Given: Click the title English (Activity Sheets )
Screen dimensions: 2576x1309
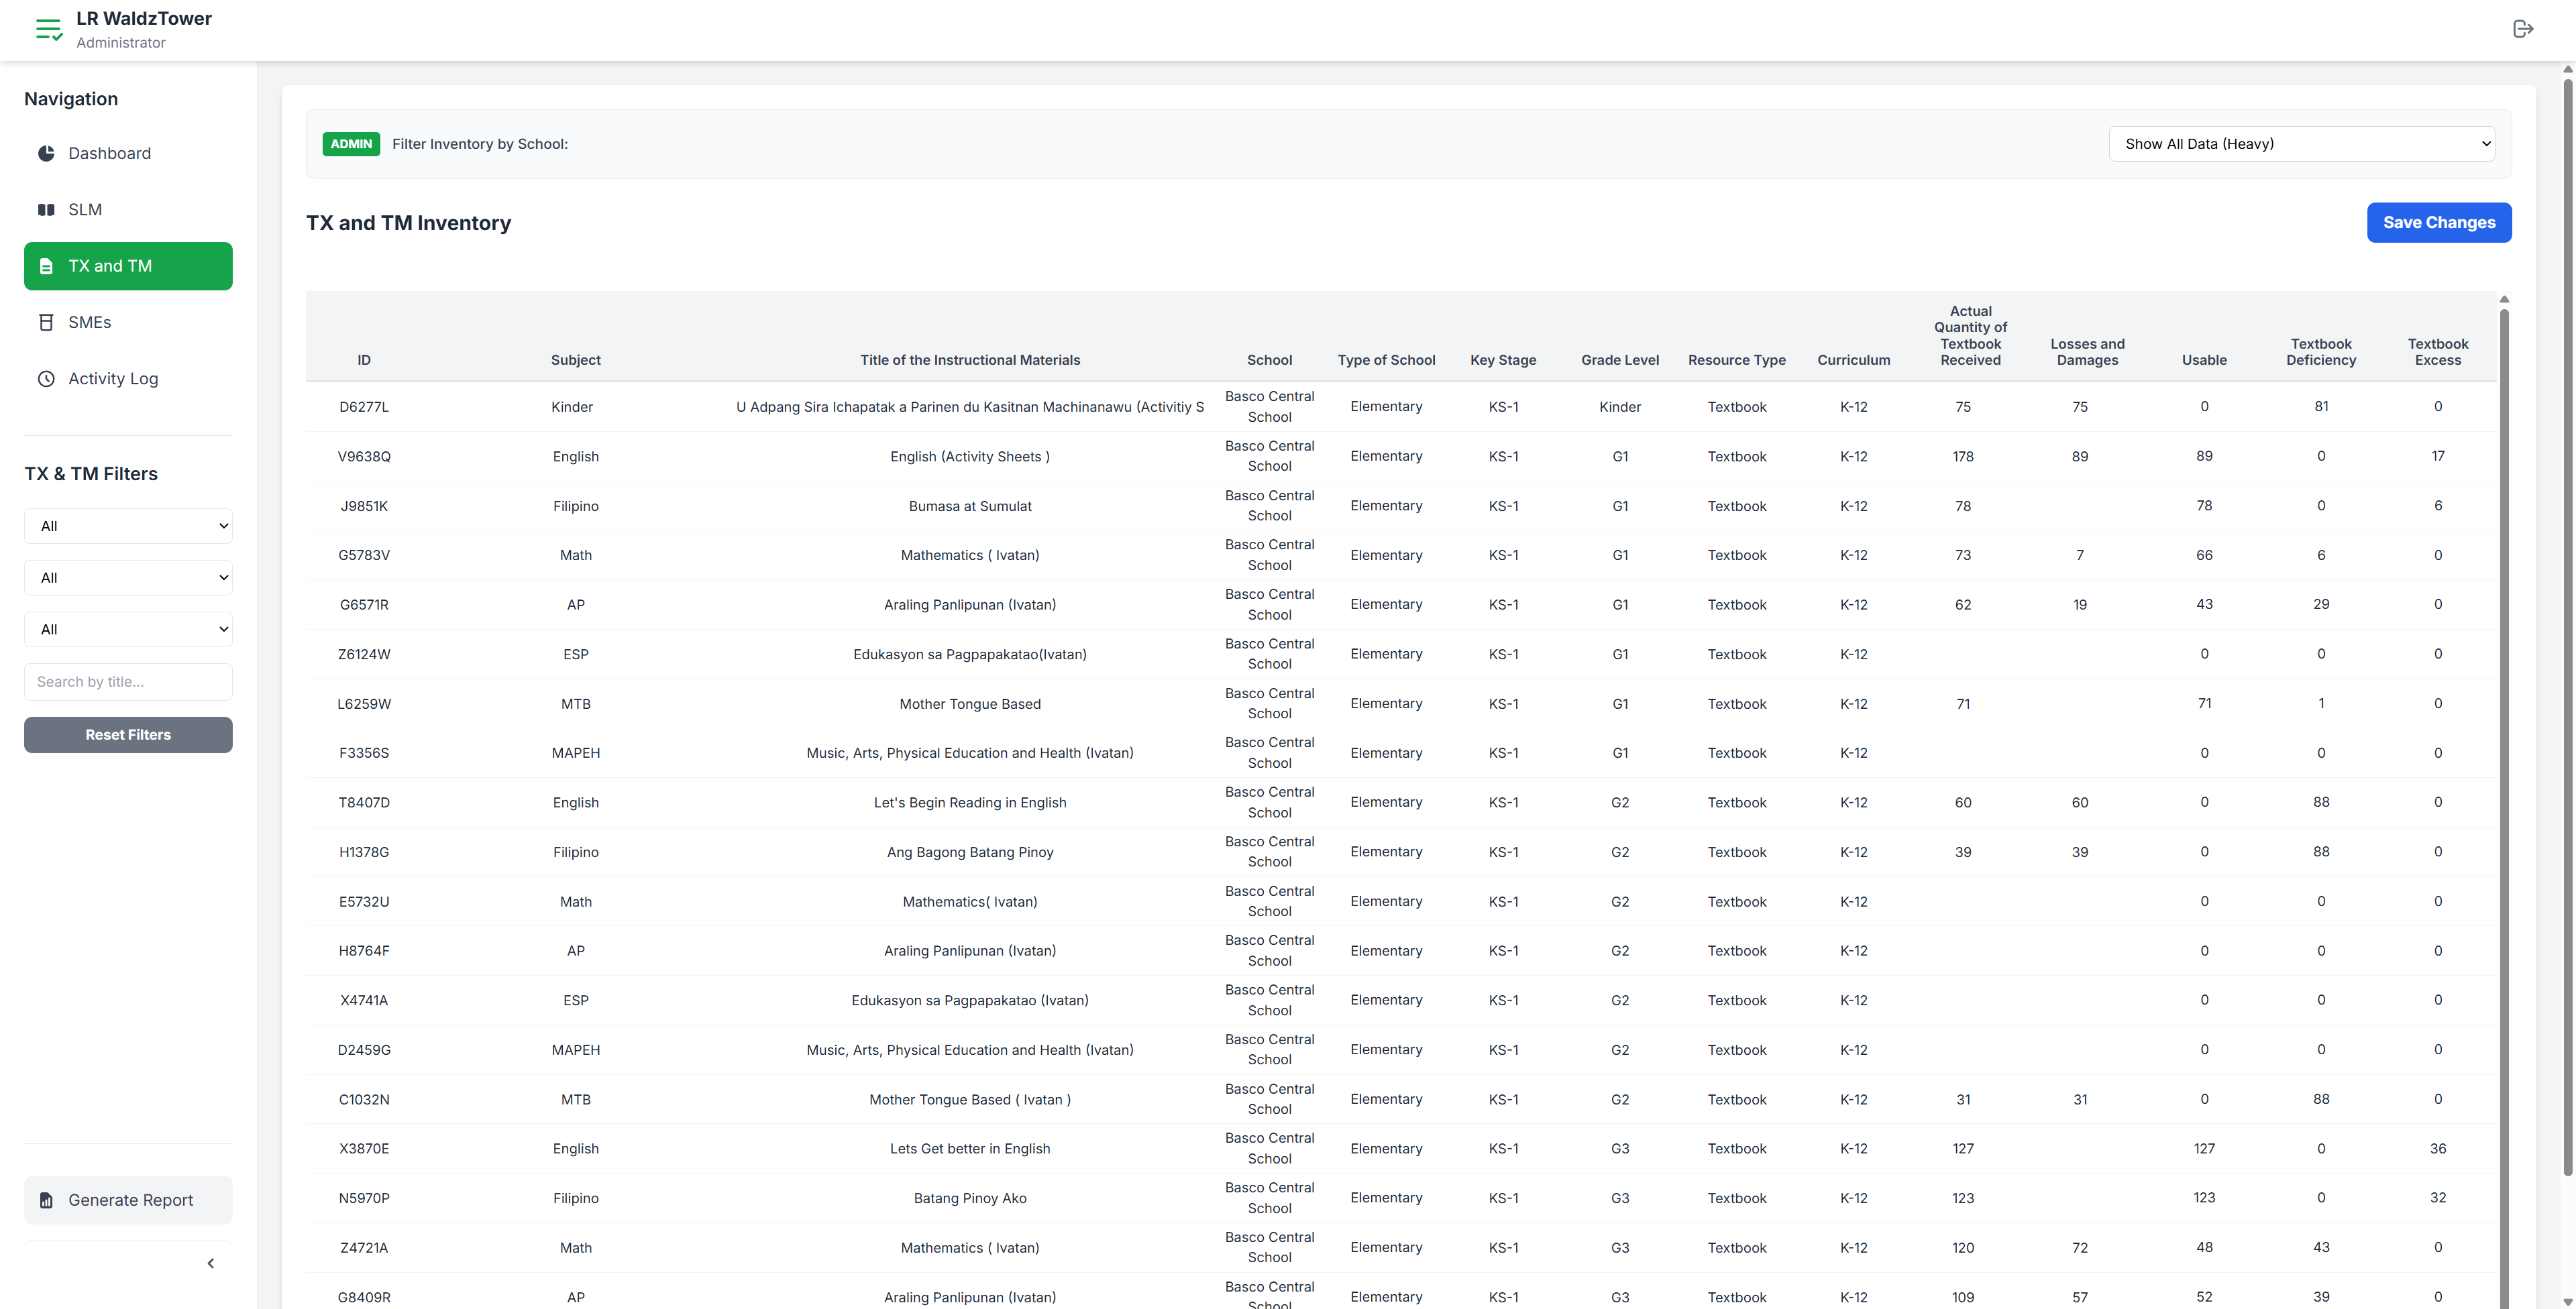Looking at the screenshot, I should pos(970,456).
